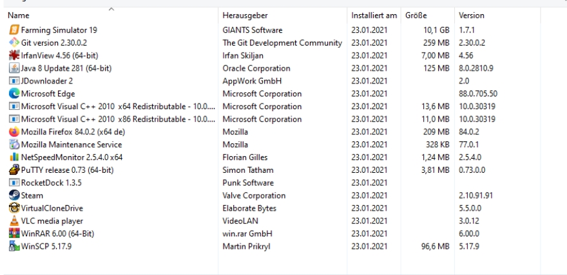Click publisher 'Punk Software'
The height and width of the screenshot is (275, 567).
click(247, 182)
